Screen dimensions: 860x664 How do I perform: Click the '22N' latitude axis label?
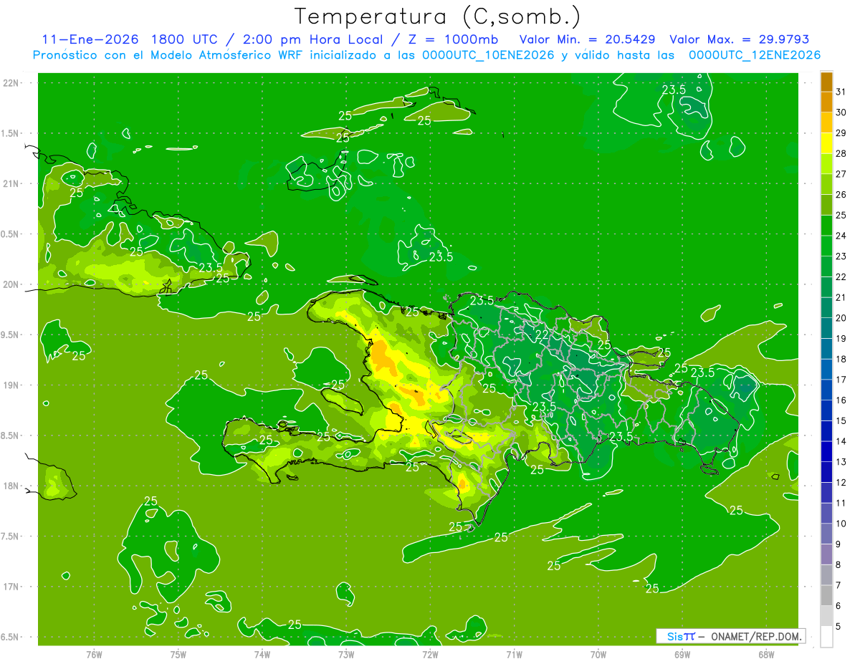[x=10, y=82]
